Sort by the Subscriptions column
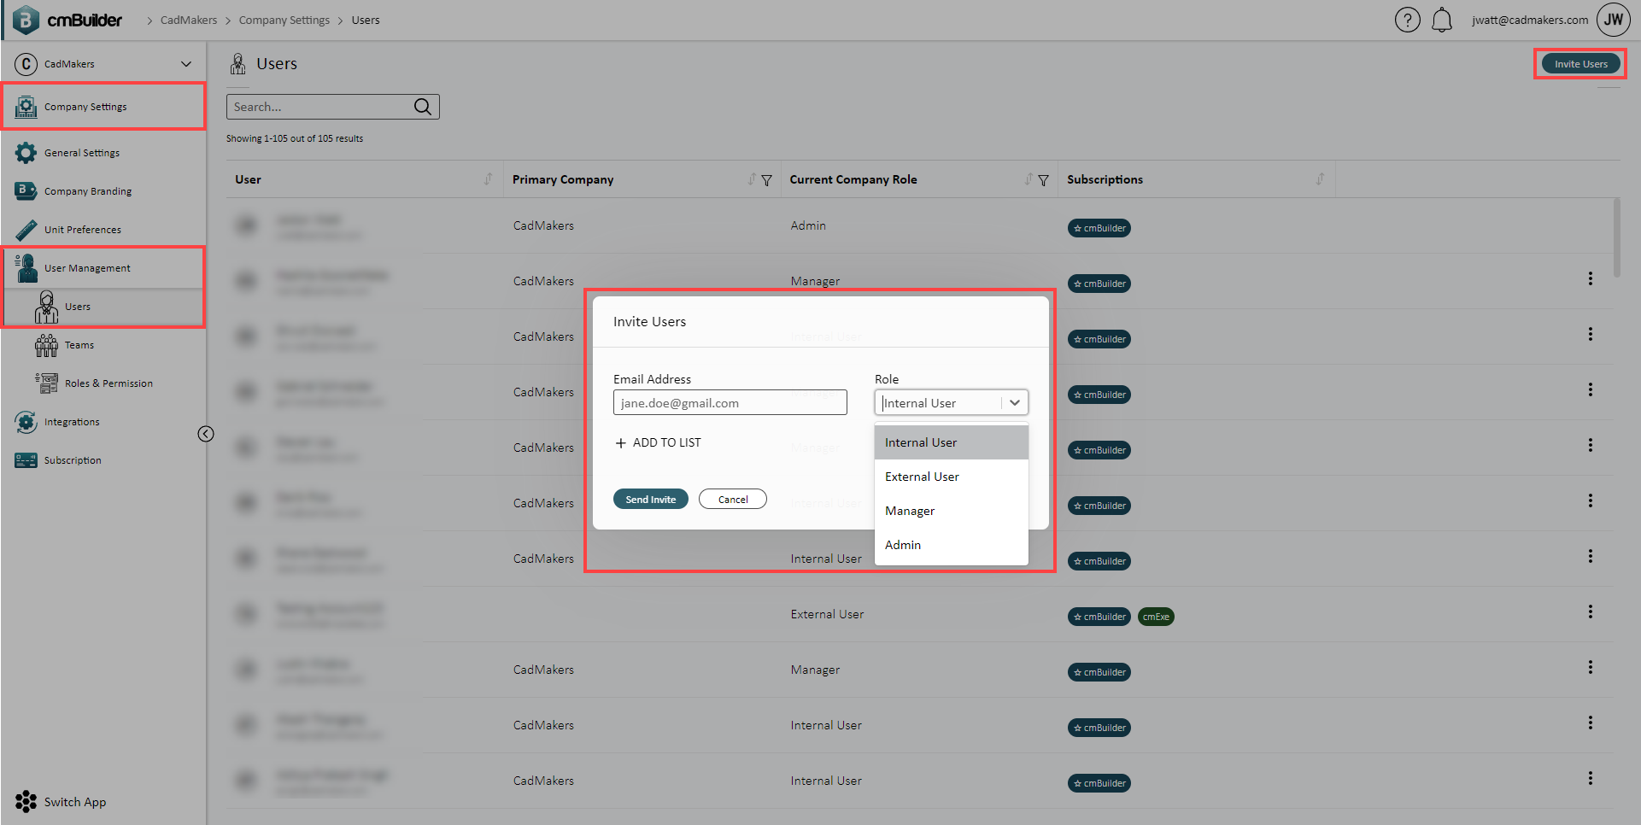Viewport: 1641px width, 825px height. 1320,179
